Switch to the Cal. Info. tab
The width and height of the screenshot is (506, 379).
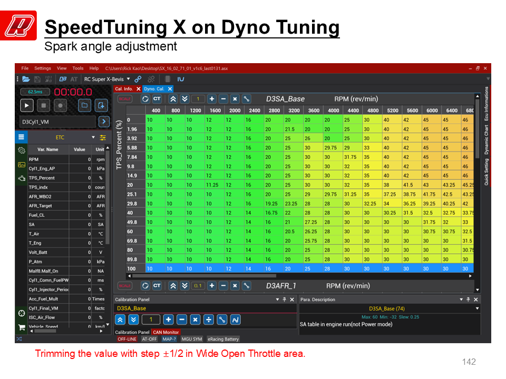[124, 88]
